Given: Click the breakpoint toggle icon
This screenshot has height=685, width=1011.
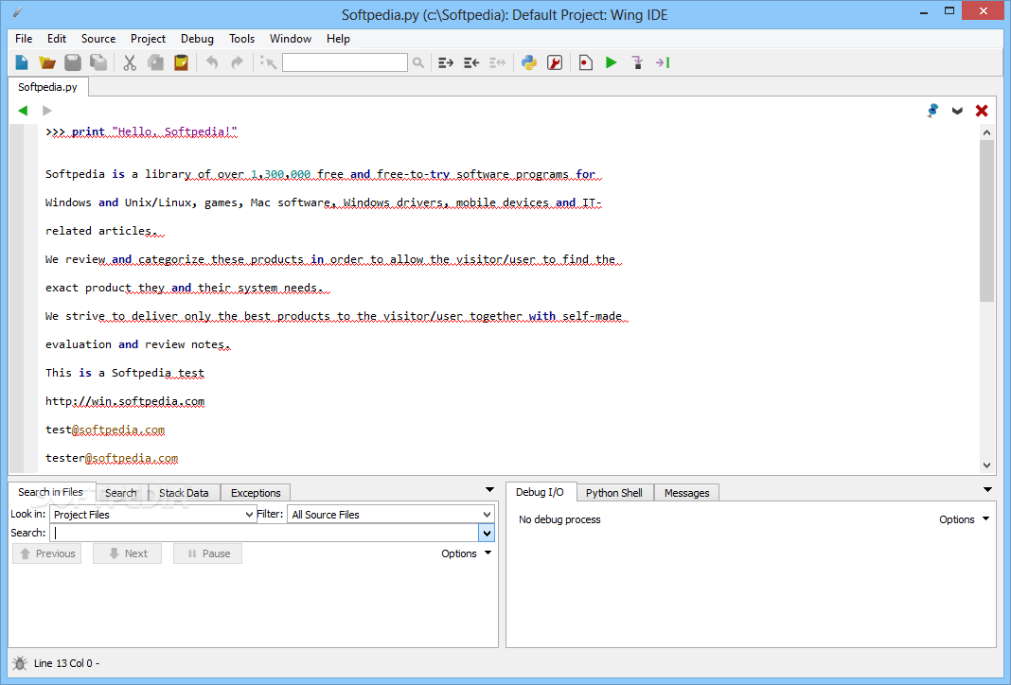Looking at the screenshot, I should pos(585,62).
